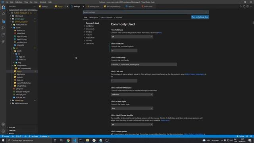
Task: Open the Cursor Style dropdown
Action: 132,108
